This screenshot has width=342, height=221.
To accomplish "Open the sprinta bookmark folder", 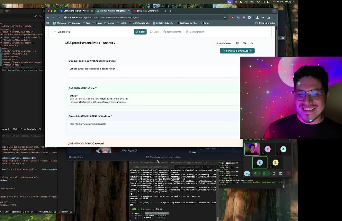I will point(122,23).
